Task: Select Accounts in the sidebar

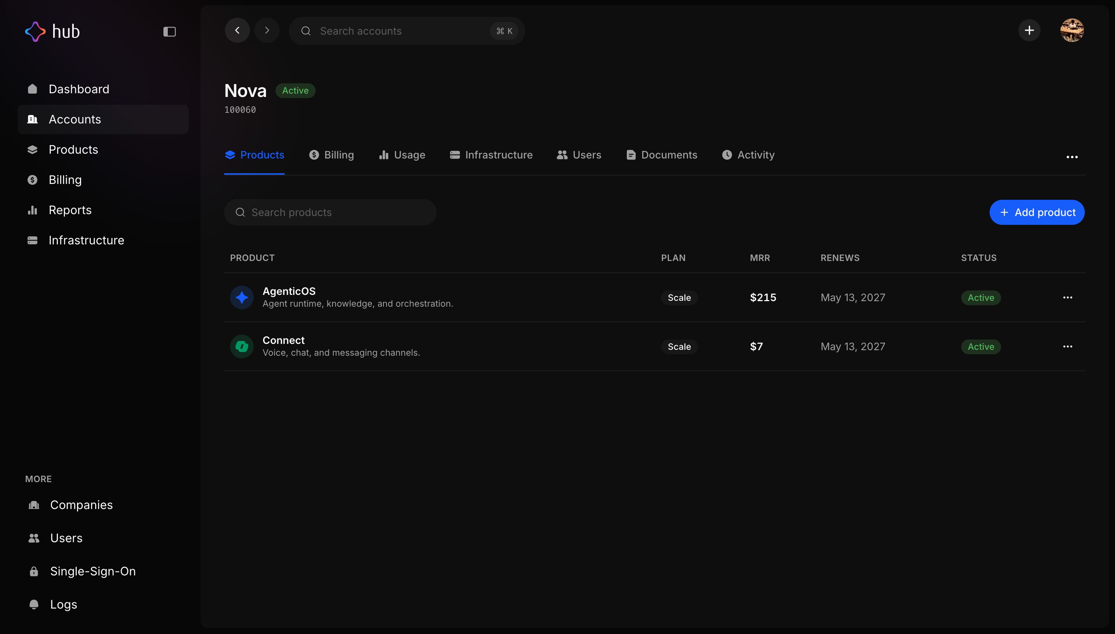Action: coord(103,119)
